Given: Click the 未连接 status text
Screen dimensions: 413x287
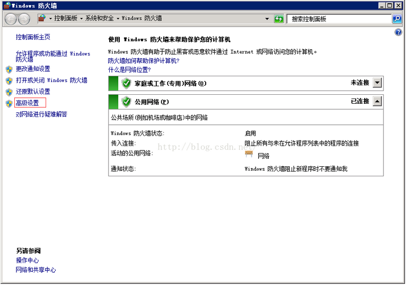Looking at the screenshot, I should [x=360, y=83].
